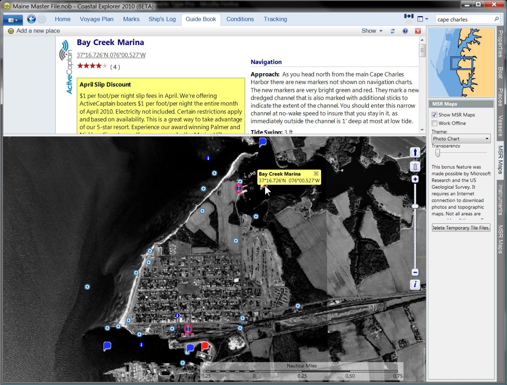
Task: Zoom out with the minus button
Action: (415, 272)
